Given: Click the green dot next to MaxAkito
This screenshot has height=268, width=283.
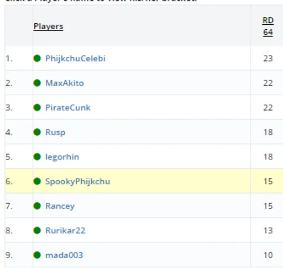Looking at the screenshot, I should (x=37, y=83).
